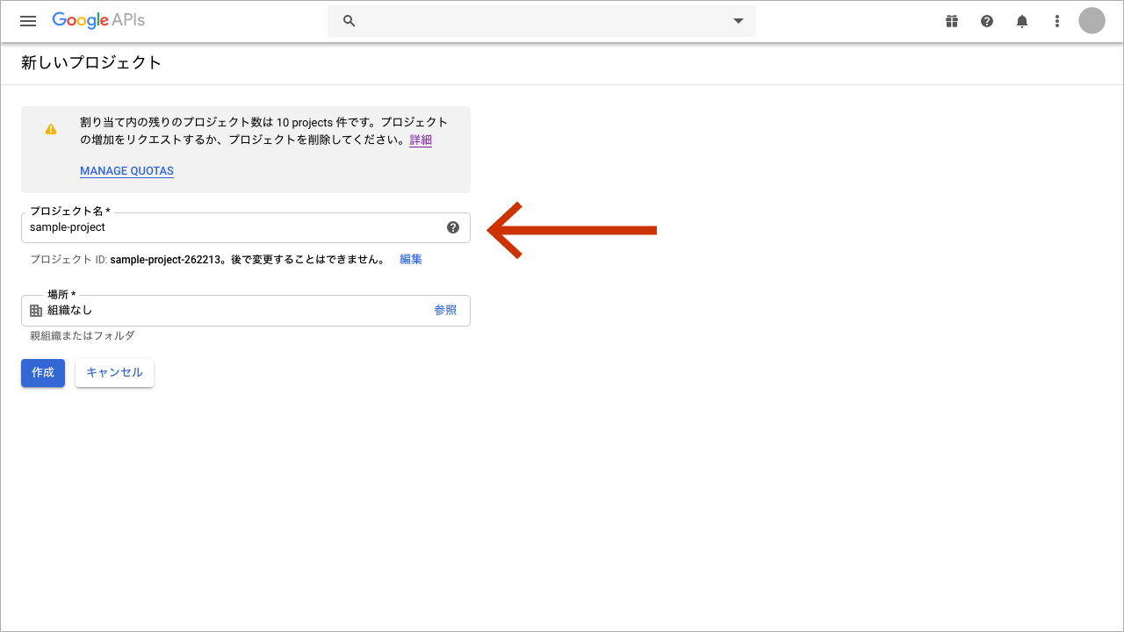Click the 親組織またはフォルダ helper text

[83, 336]
